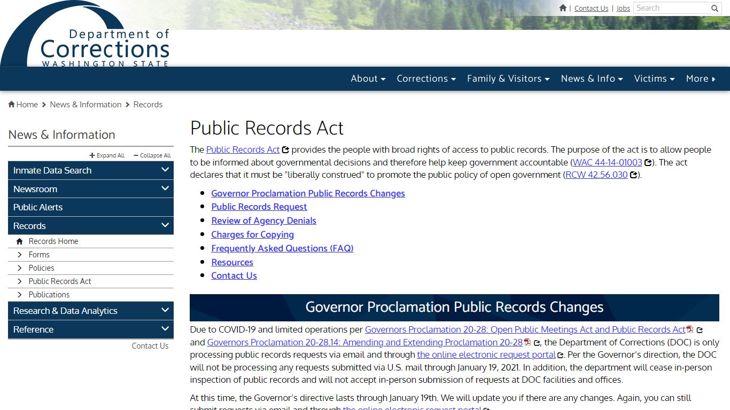The width and height of the screenshot is (730, 410).
Task: Open Records Home in sidebar
Action: (x=53, y=241)
